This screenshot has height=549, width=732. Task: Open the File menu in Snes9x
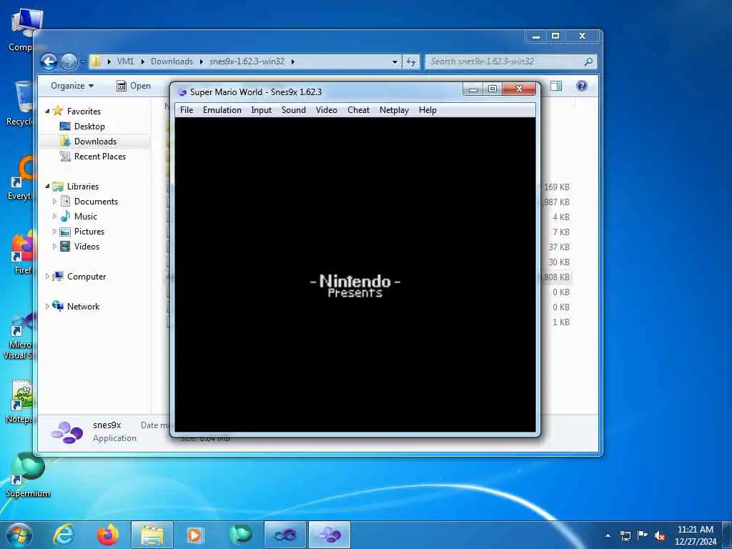(187, 110)
